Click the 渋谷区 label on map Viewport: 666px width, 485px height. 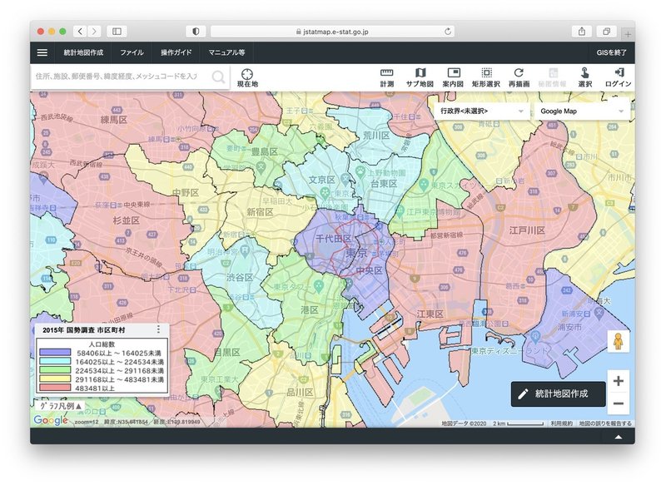coord(240,278)
